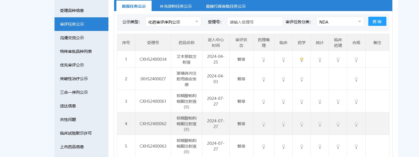Click the 备注 column header

[x=377, y=43]
